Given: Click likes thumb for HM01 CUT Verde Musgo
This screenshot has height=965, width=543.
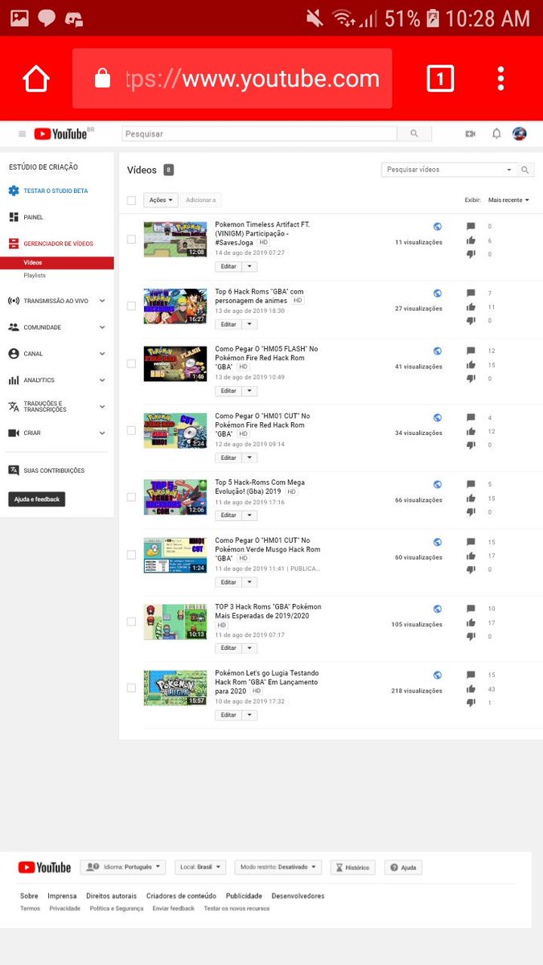Looking at the screenshot, I should 471,556.
